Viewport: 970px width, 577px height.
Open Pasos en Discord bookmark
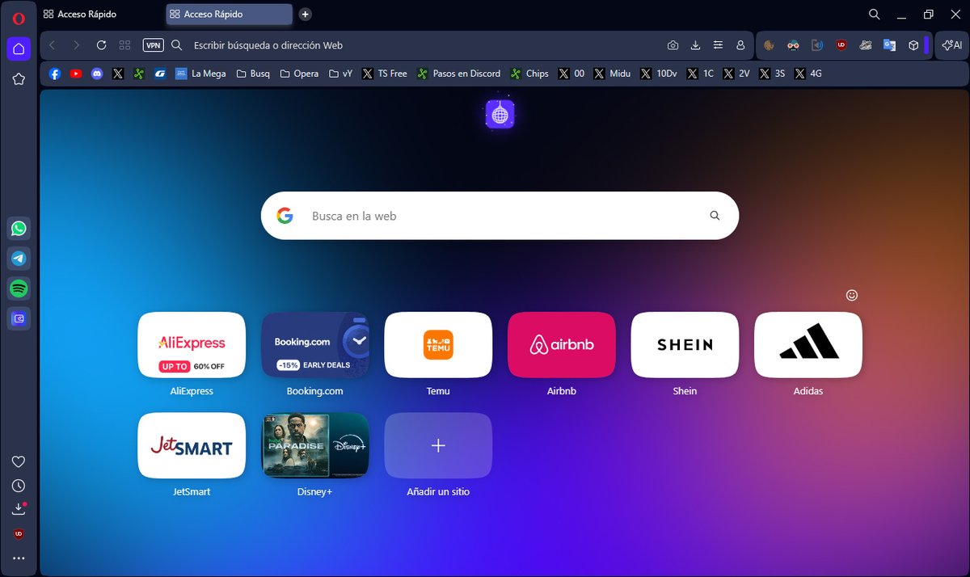click(458, 74)
